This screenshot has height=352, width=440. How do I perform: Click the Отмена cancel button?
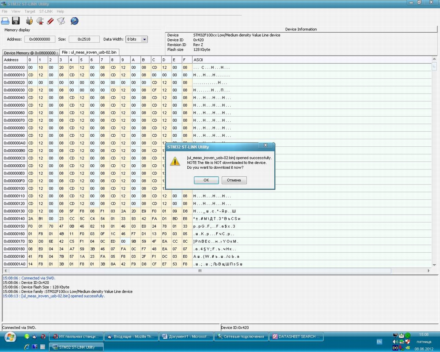click(234, 180)
